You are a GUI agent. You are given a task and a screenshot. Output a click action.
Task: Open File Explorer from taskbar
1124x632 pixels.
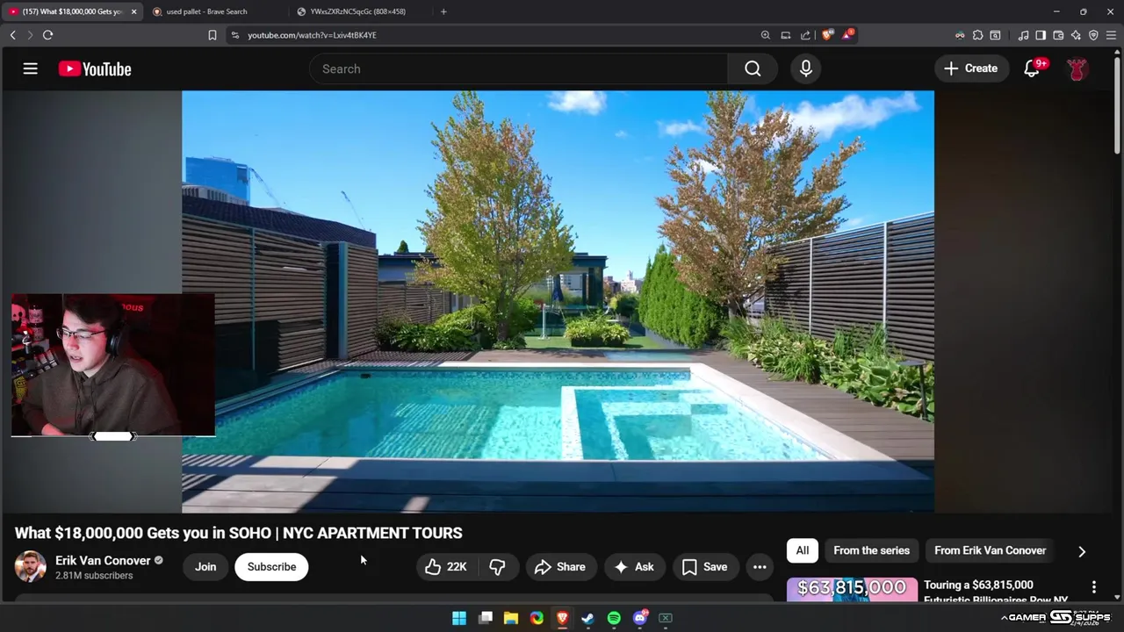click(511, 618)
